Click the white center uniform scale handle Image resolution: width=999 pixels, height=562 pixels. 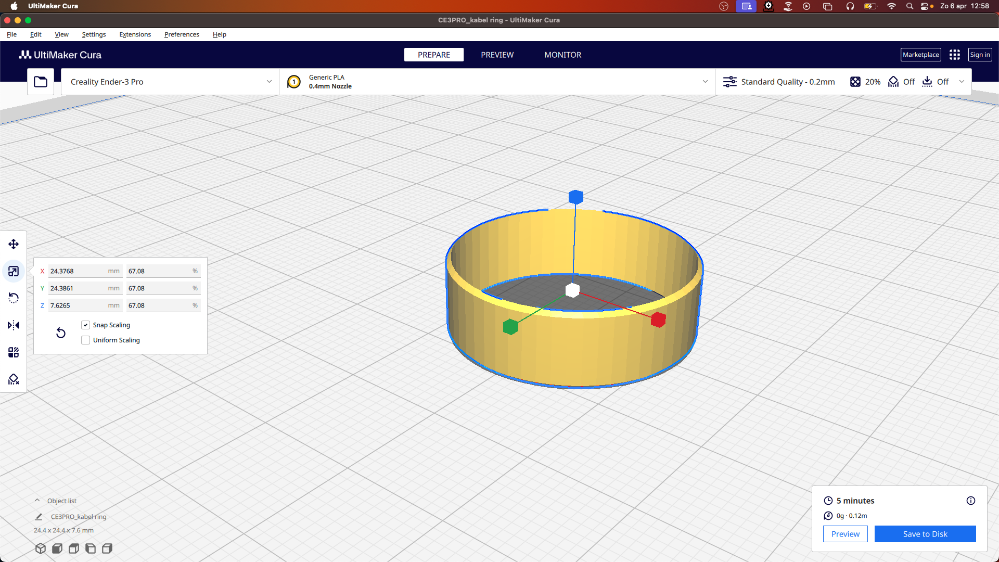(572, 290)
